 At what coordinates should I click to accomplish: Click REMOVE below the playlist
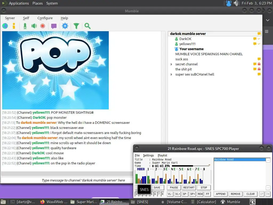pyautogui.click(x=236, y=194)
